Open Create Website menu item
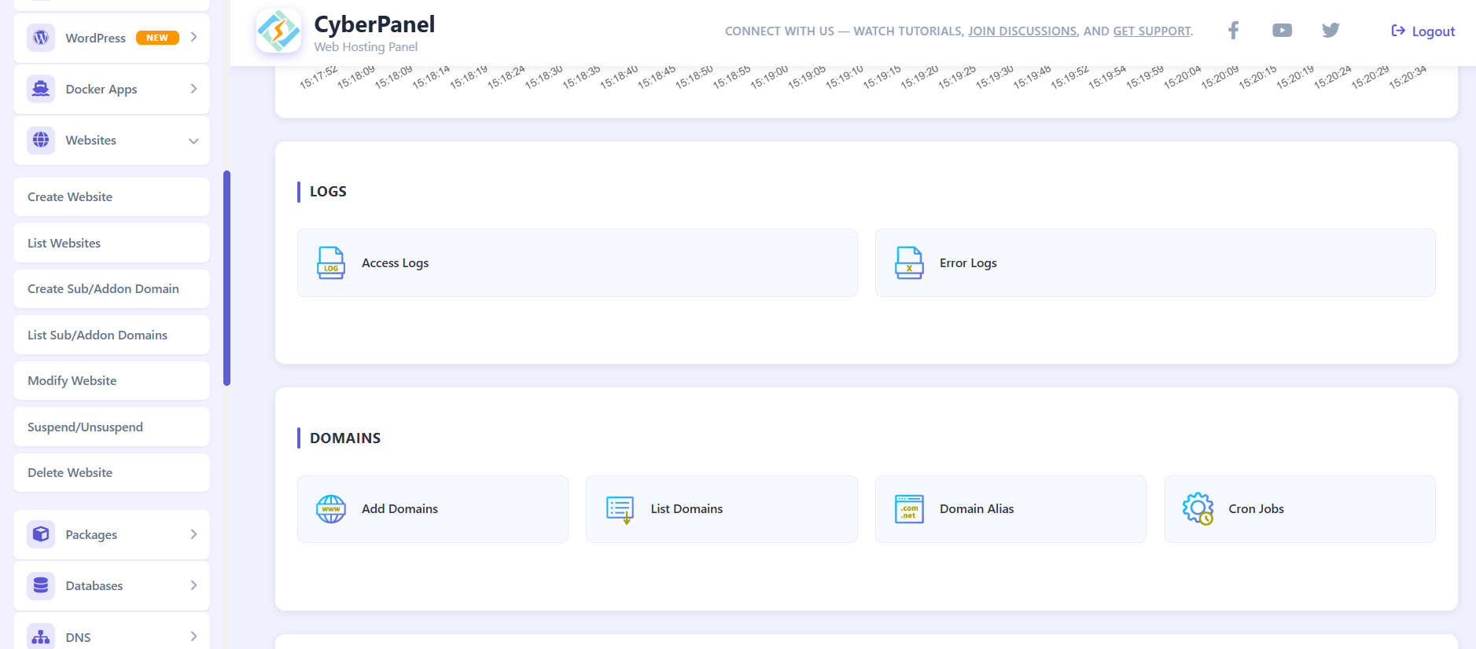Screen dimensions: 1476x649 (x=112, y=196)
